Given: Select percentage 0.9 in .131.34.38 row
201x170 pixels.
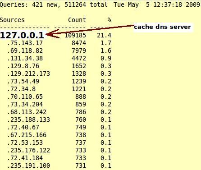Looking at the screenshot, I should pos(106,59).
